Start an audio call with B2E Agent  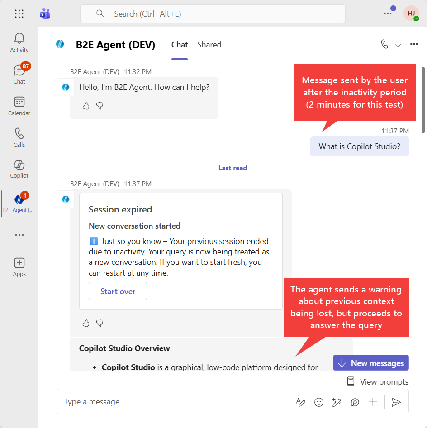click(384, 44)
